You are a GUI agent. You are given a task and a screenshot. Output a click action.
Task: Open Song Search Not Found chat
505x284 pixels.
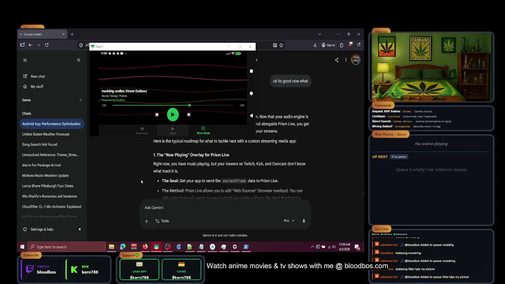coord(39,144)
